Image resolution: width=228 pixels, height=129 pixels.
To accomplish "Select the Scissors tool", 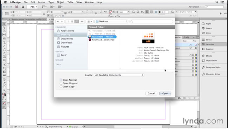I will pyautogui.click(x=4, y=64).
